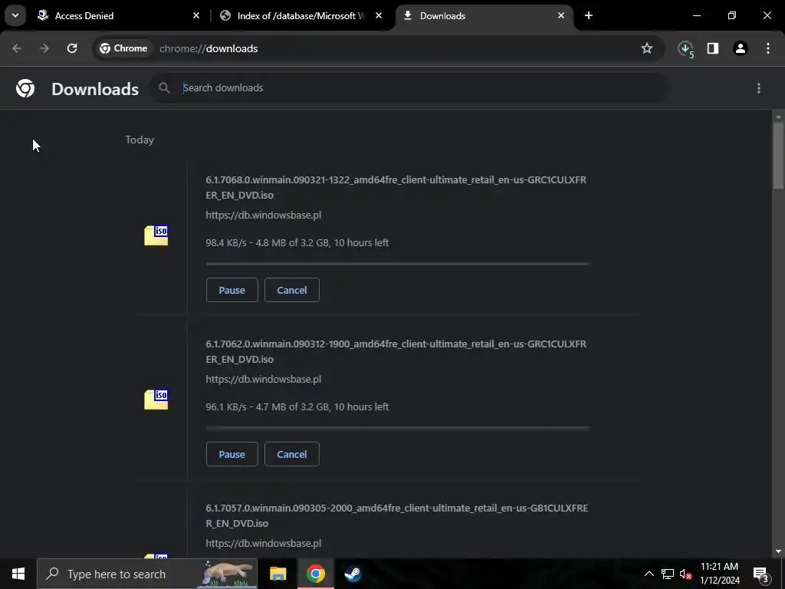Close the Index of /database tab
This screenshot has height=589, width=785.
coord(379,15)
